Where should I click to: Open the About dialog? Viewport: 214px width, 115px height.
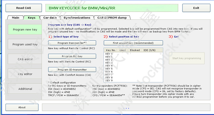point(22,107)
